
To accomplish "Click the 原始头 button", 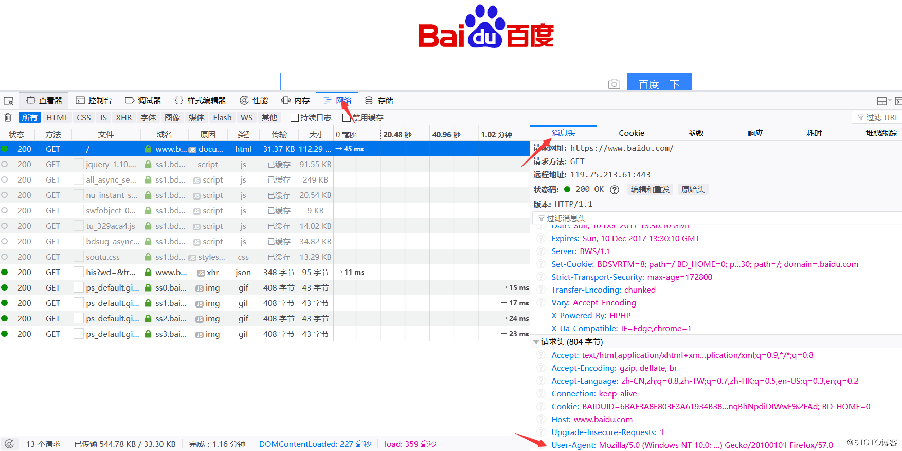I will 693,190.
